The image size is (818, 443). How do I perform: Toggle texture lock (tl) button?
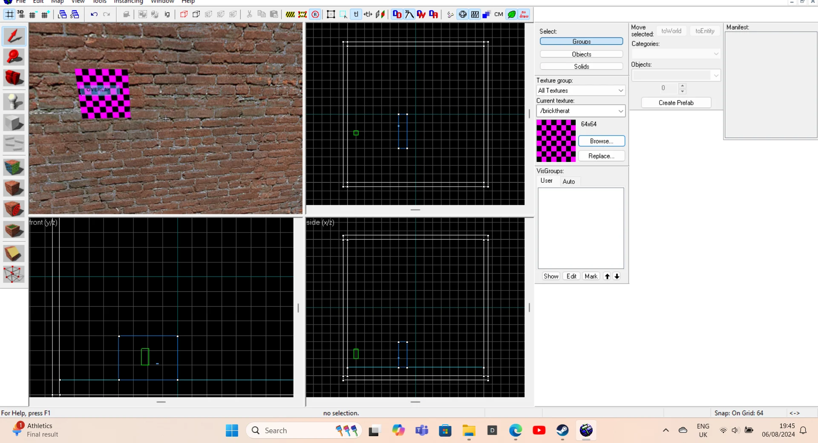pos(356,14)
